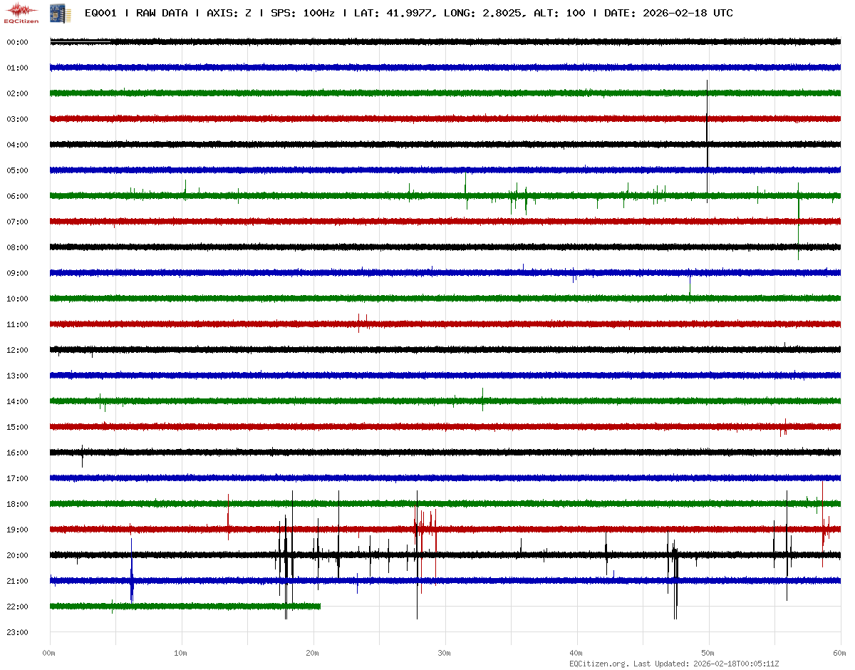855x670 pixels.
Task: Click the 30m tick on time axis
Action: (x=445, y=653)
